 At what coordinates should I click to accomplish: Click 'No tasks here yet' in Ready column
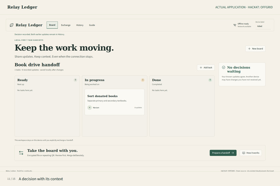click(25, 90)
